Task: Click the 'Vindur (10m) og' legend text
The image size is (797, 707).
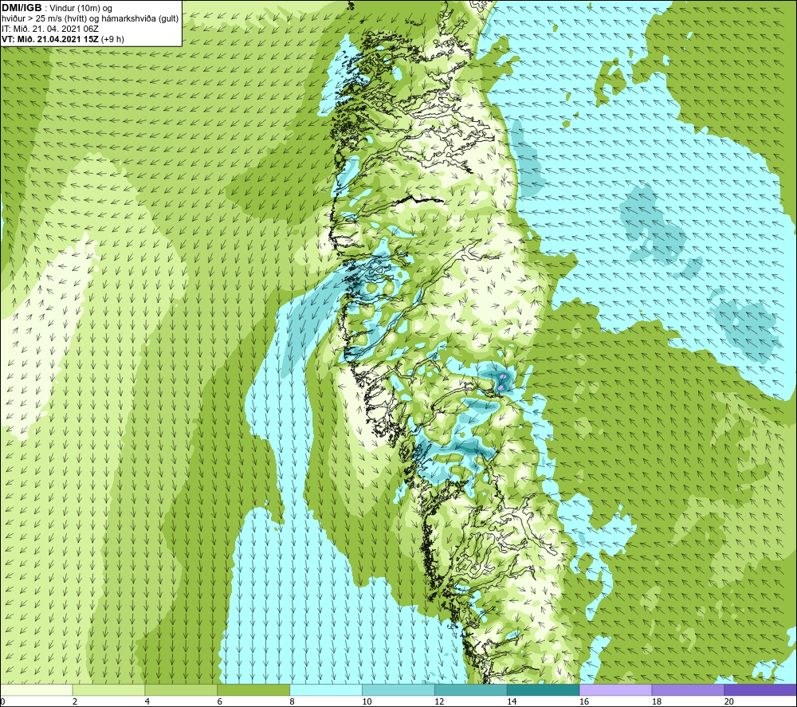Action: [80, 9]
